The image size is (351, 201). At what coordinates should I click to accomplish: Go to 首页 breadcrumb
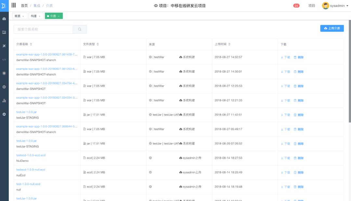(24, 6)
